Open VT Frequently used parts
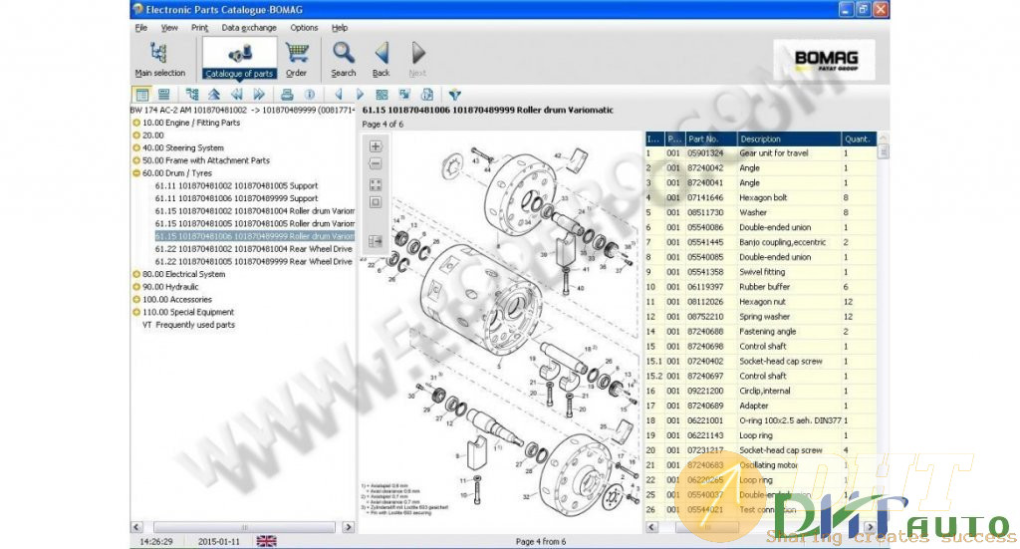Image resolution: width=1020 pixels, height=549 pixels. coord(188,325)
